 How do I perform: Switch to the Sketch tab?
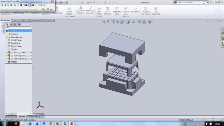point(24,20)
